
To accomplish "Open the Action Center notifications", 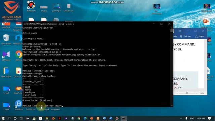I will pyautogui.click(x=209, y=118).
